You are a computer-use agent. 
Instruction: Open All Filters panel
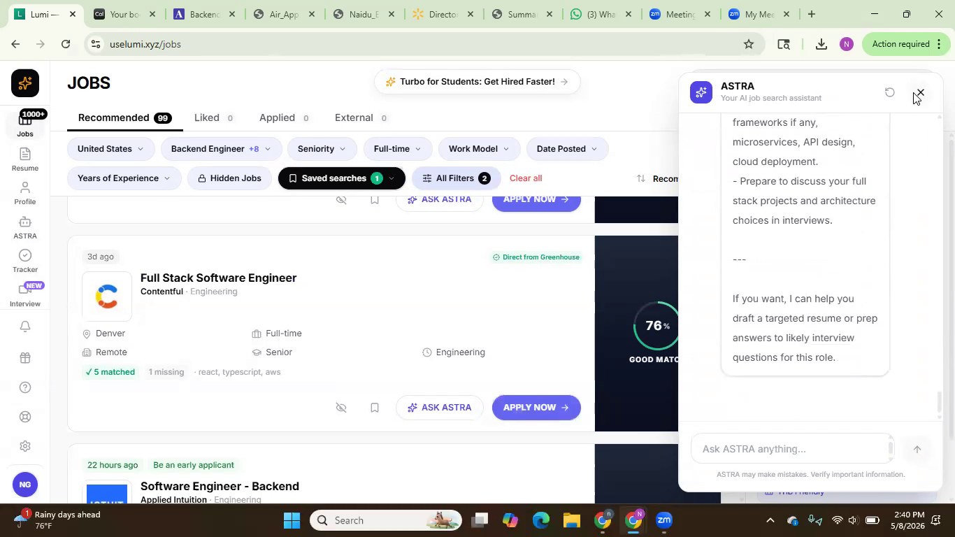point(456,178)
